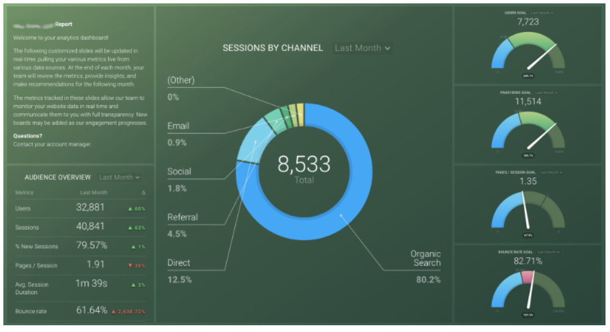Viewport: 610px width, 332px height.
Task: Click the up arrow in Avg. Session Duration row
Action: tap(133, 285)
